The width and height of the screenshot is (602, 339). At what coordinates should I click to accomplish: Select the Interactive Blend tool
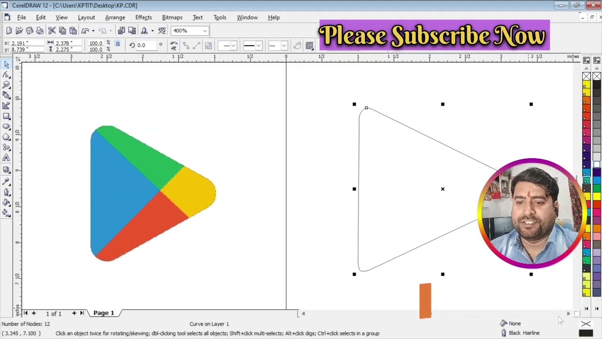pos(6,169)
